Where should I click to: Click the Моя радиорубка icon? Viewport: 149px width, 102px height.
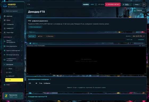click(x=5, y=46)
